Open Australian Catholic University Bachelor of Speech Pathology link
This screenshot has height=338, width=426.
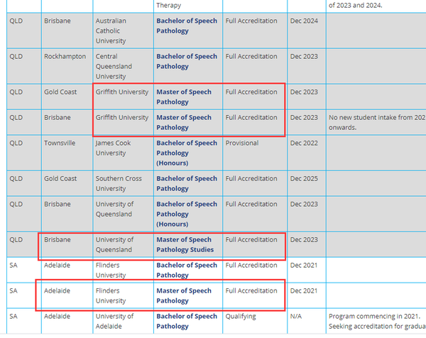pos(187,26)
